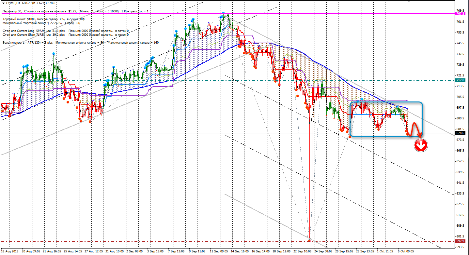The image size is (469, 255).
Task: Click the '7 Sep 13:05' time axis label
Action: [x=177, y=251]
